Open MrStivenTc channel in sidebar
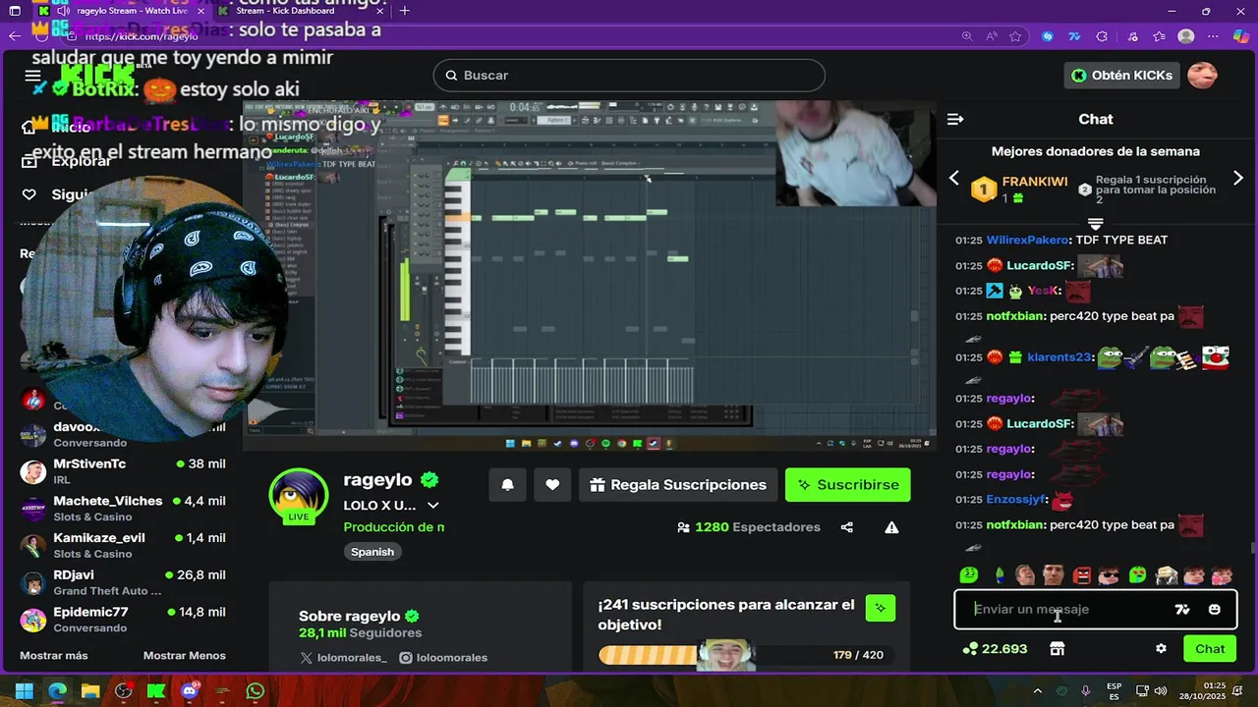Viewport: 1258px width, 707px height. coord(123,471)
